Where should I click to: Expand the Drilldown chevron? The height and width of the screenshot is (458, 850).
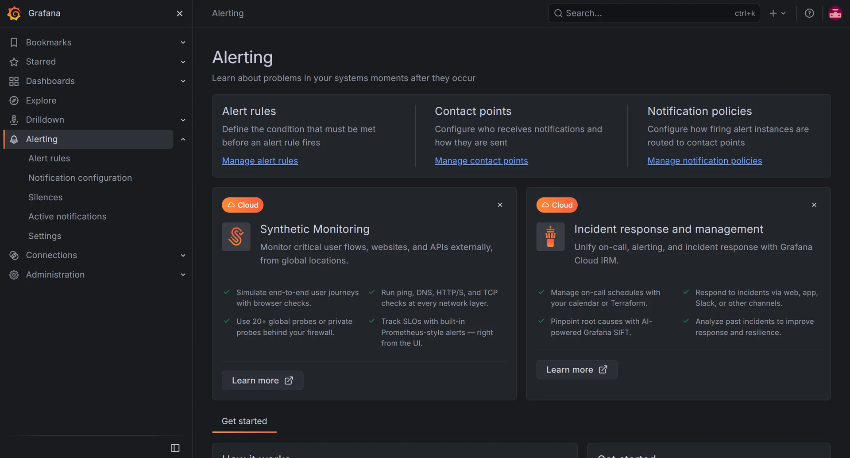point(183,120)
